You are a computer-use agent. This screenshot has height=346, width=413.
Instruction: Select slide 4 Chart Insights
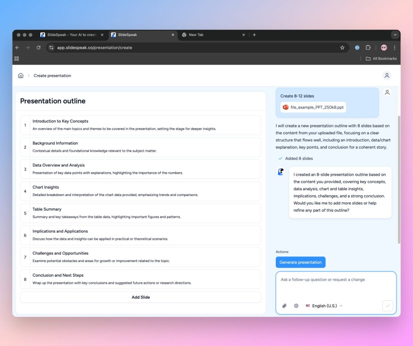(x=141, y=191)
